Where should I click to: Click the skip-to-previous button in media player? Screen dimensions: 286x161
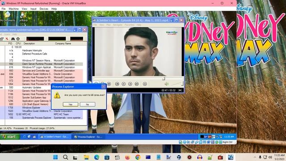(117, 84)
